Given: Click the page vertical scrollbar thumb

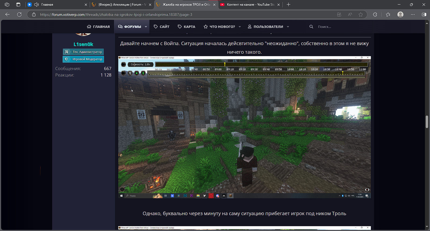Looking at the screenshot, I should coord(427,122).
